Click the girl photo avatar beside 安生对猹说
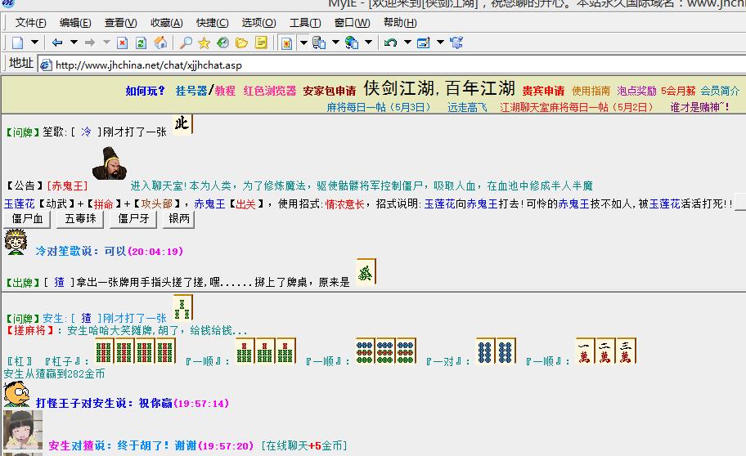The height and width of the screenshot is (456, 746). 23,431
